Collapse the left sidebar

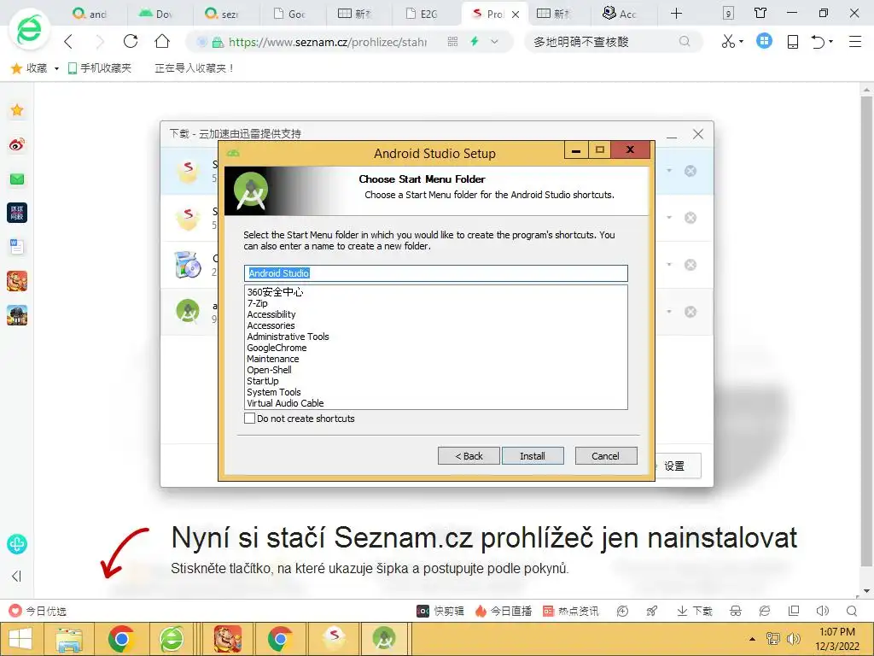coord(17,576)
